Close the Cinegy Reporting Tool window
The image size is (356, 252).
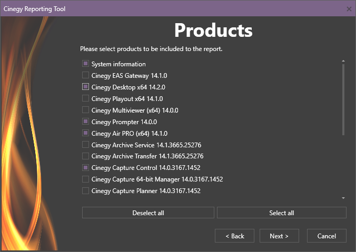349,9
